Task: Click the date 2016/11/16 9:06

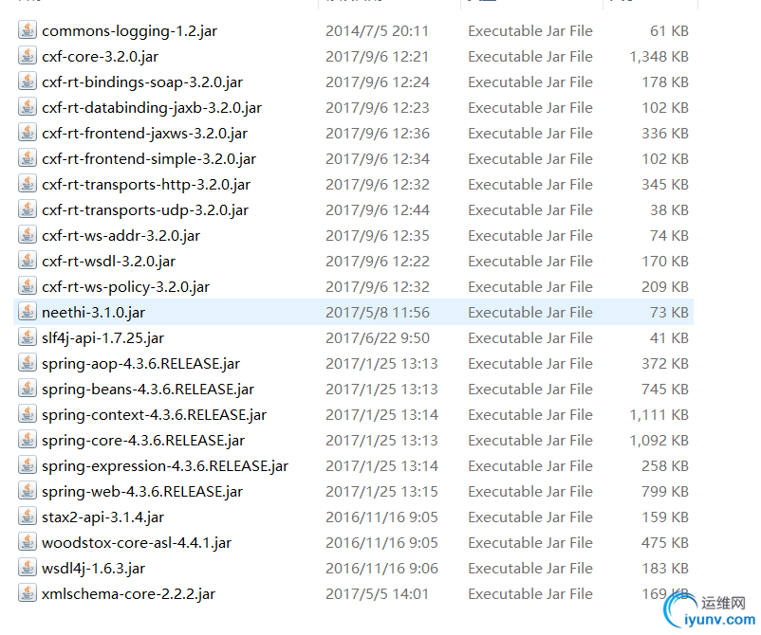Action: 382,569
